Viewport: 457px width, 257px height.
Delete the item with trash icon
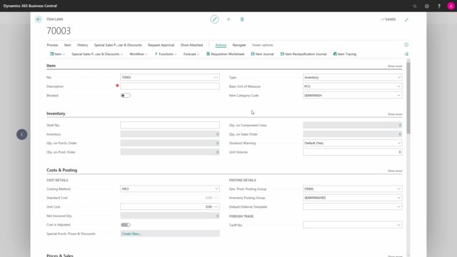point(242,19)
